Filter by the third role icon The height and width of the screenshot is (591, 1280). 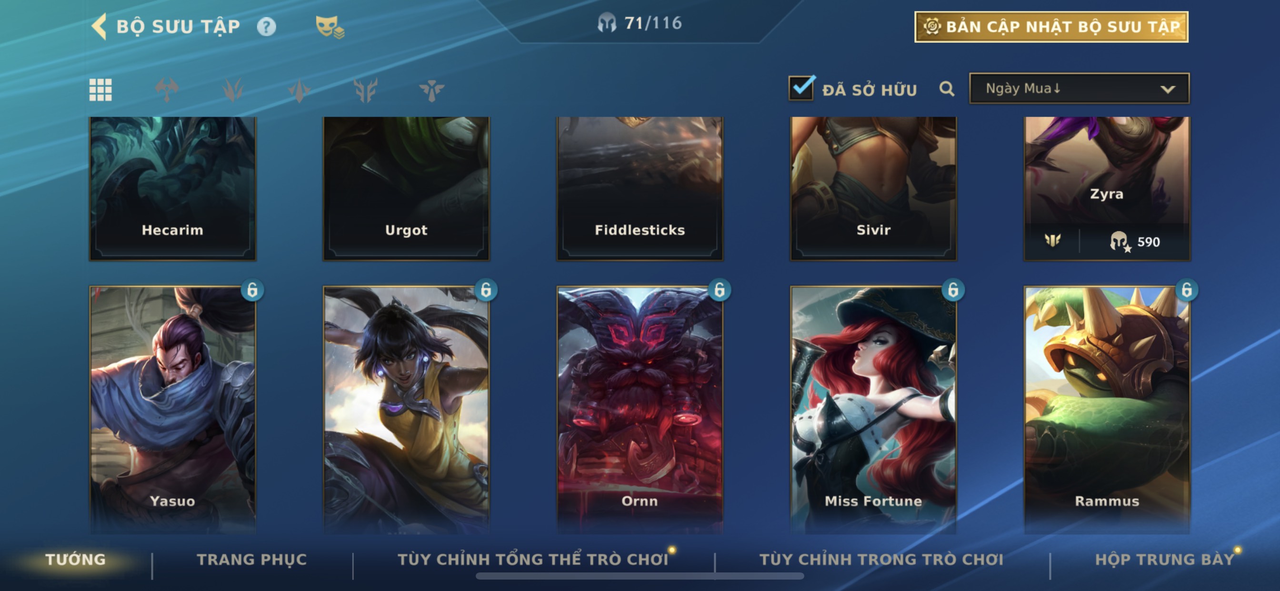tap(299, 90)
